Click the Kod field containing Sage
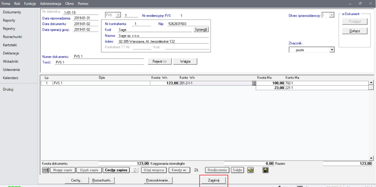Image resolution: width=376 pixels, height=187 pixels. (x=155, y=30)
